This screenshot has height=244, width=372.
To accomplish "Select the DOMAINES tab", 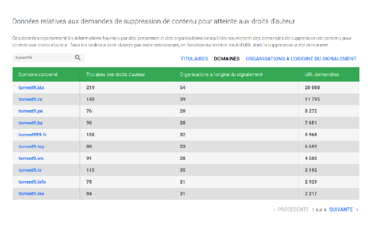I will 227,58.
